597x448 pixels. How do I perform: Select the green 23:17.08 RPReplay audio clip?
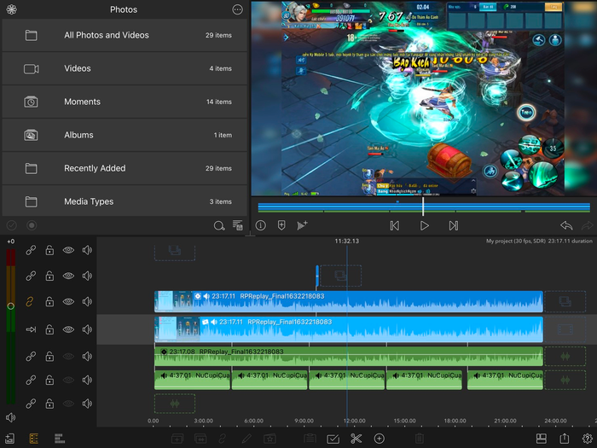348,356
